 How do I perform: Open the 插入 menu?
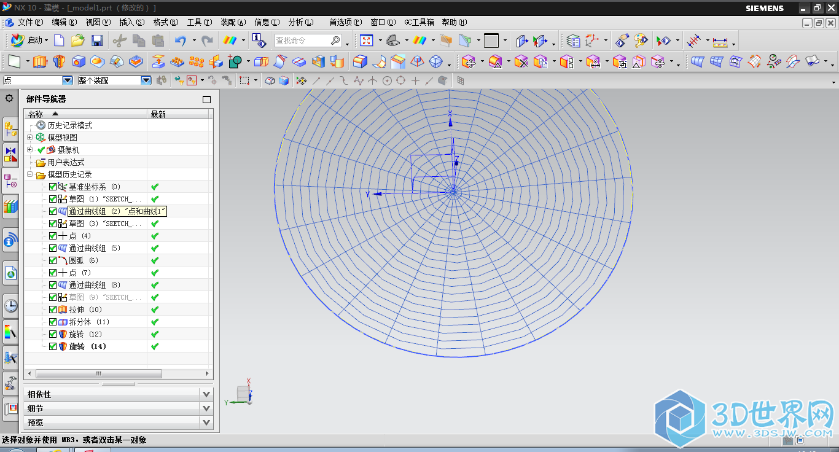[x=131, y=22]
